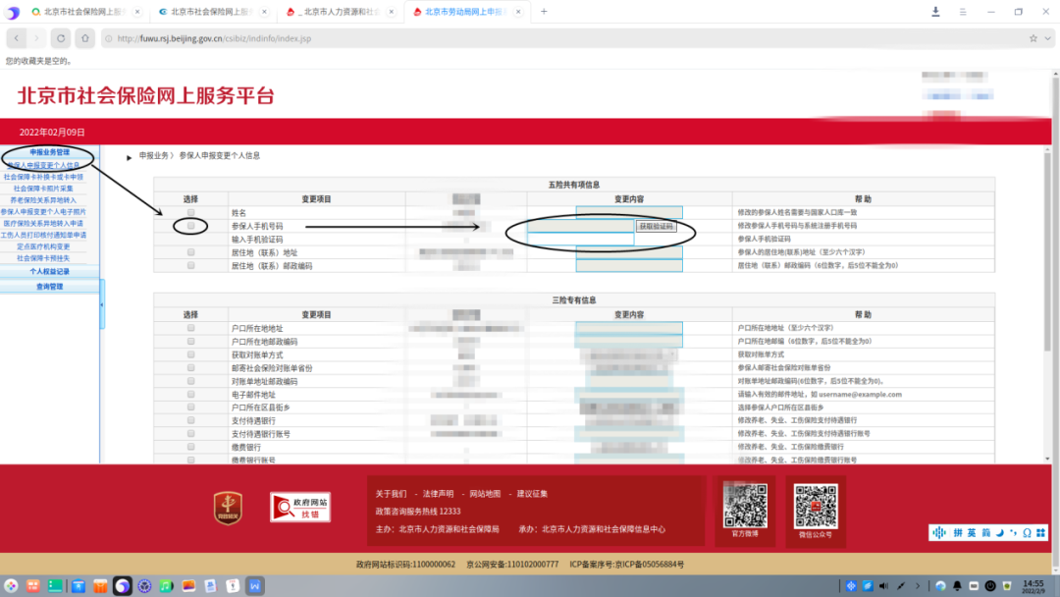This screenshot has width=1060, height=597.
Task: Open the Omega symbols icon on IME bar
Action: (x=1027, y=533)
